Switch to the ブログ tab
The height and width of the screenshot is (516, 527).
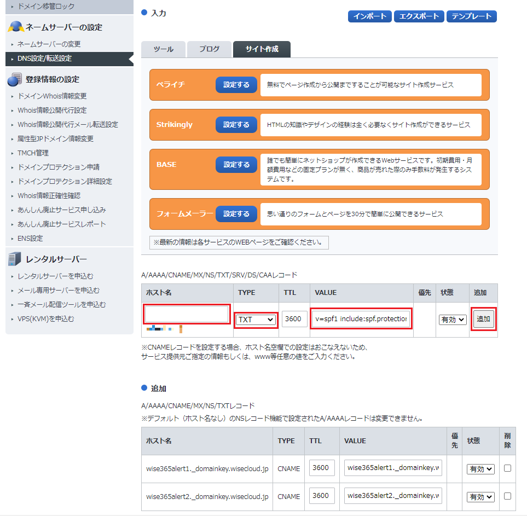pos(209,49)
